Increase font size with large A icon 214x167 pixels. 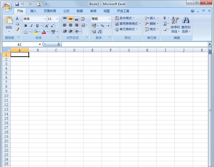click(47, 25)
